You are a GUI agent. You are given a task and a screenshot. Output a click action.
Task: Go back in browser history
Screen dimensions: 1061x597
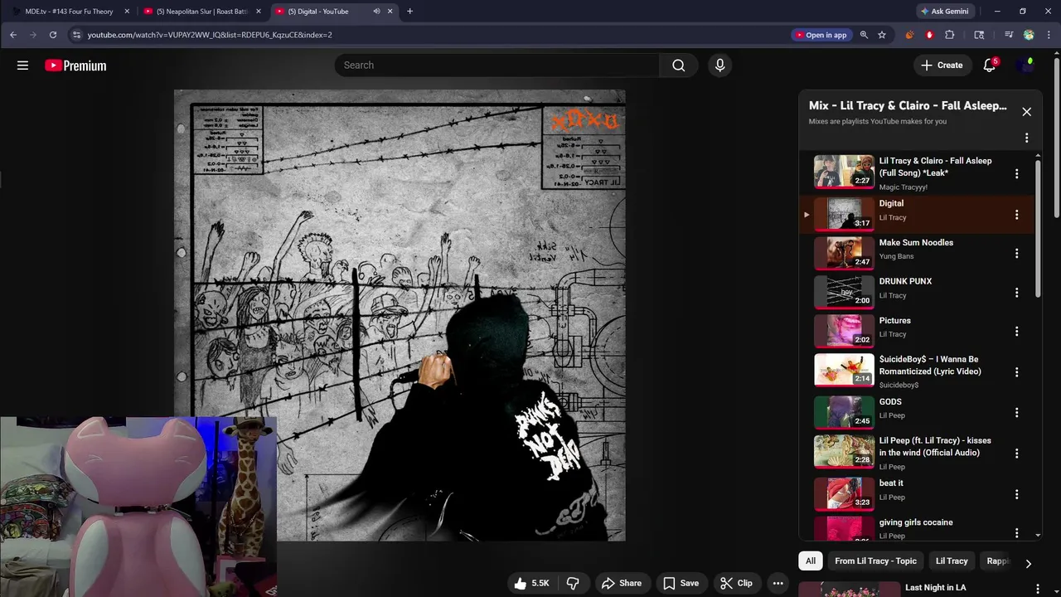coord(13,35)
